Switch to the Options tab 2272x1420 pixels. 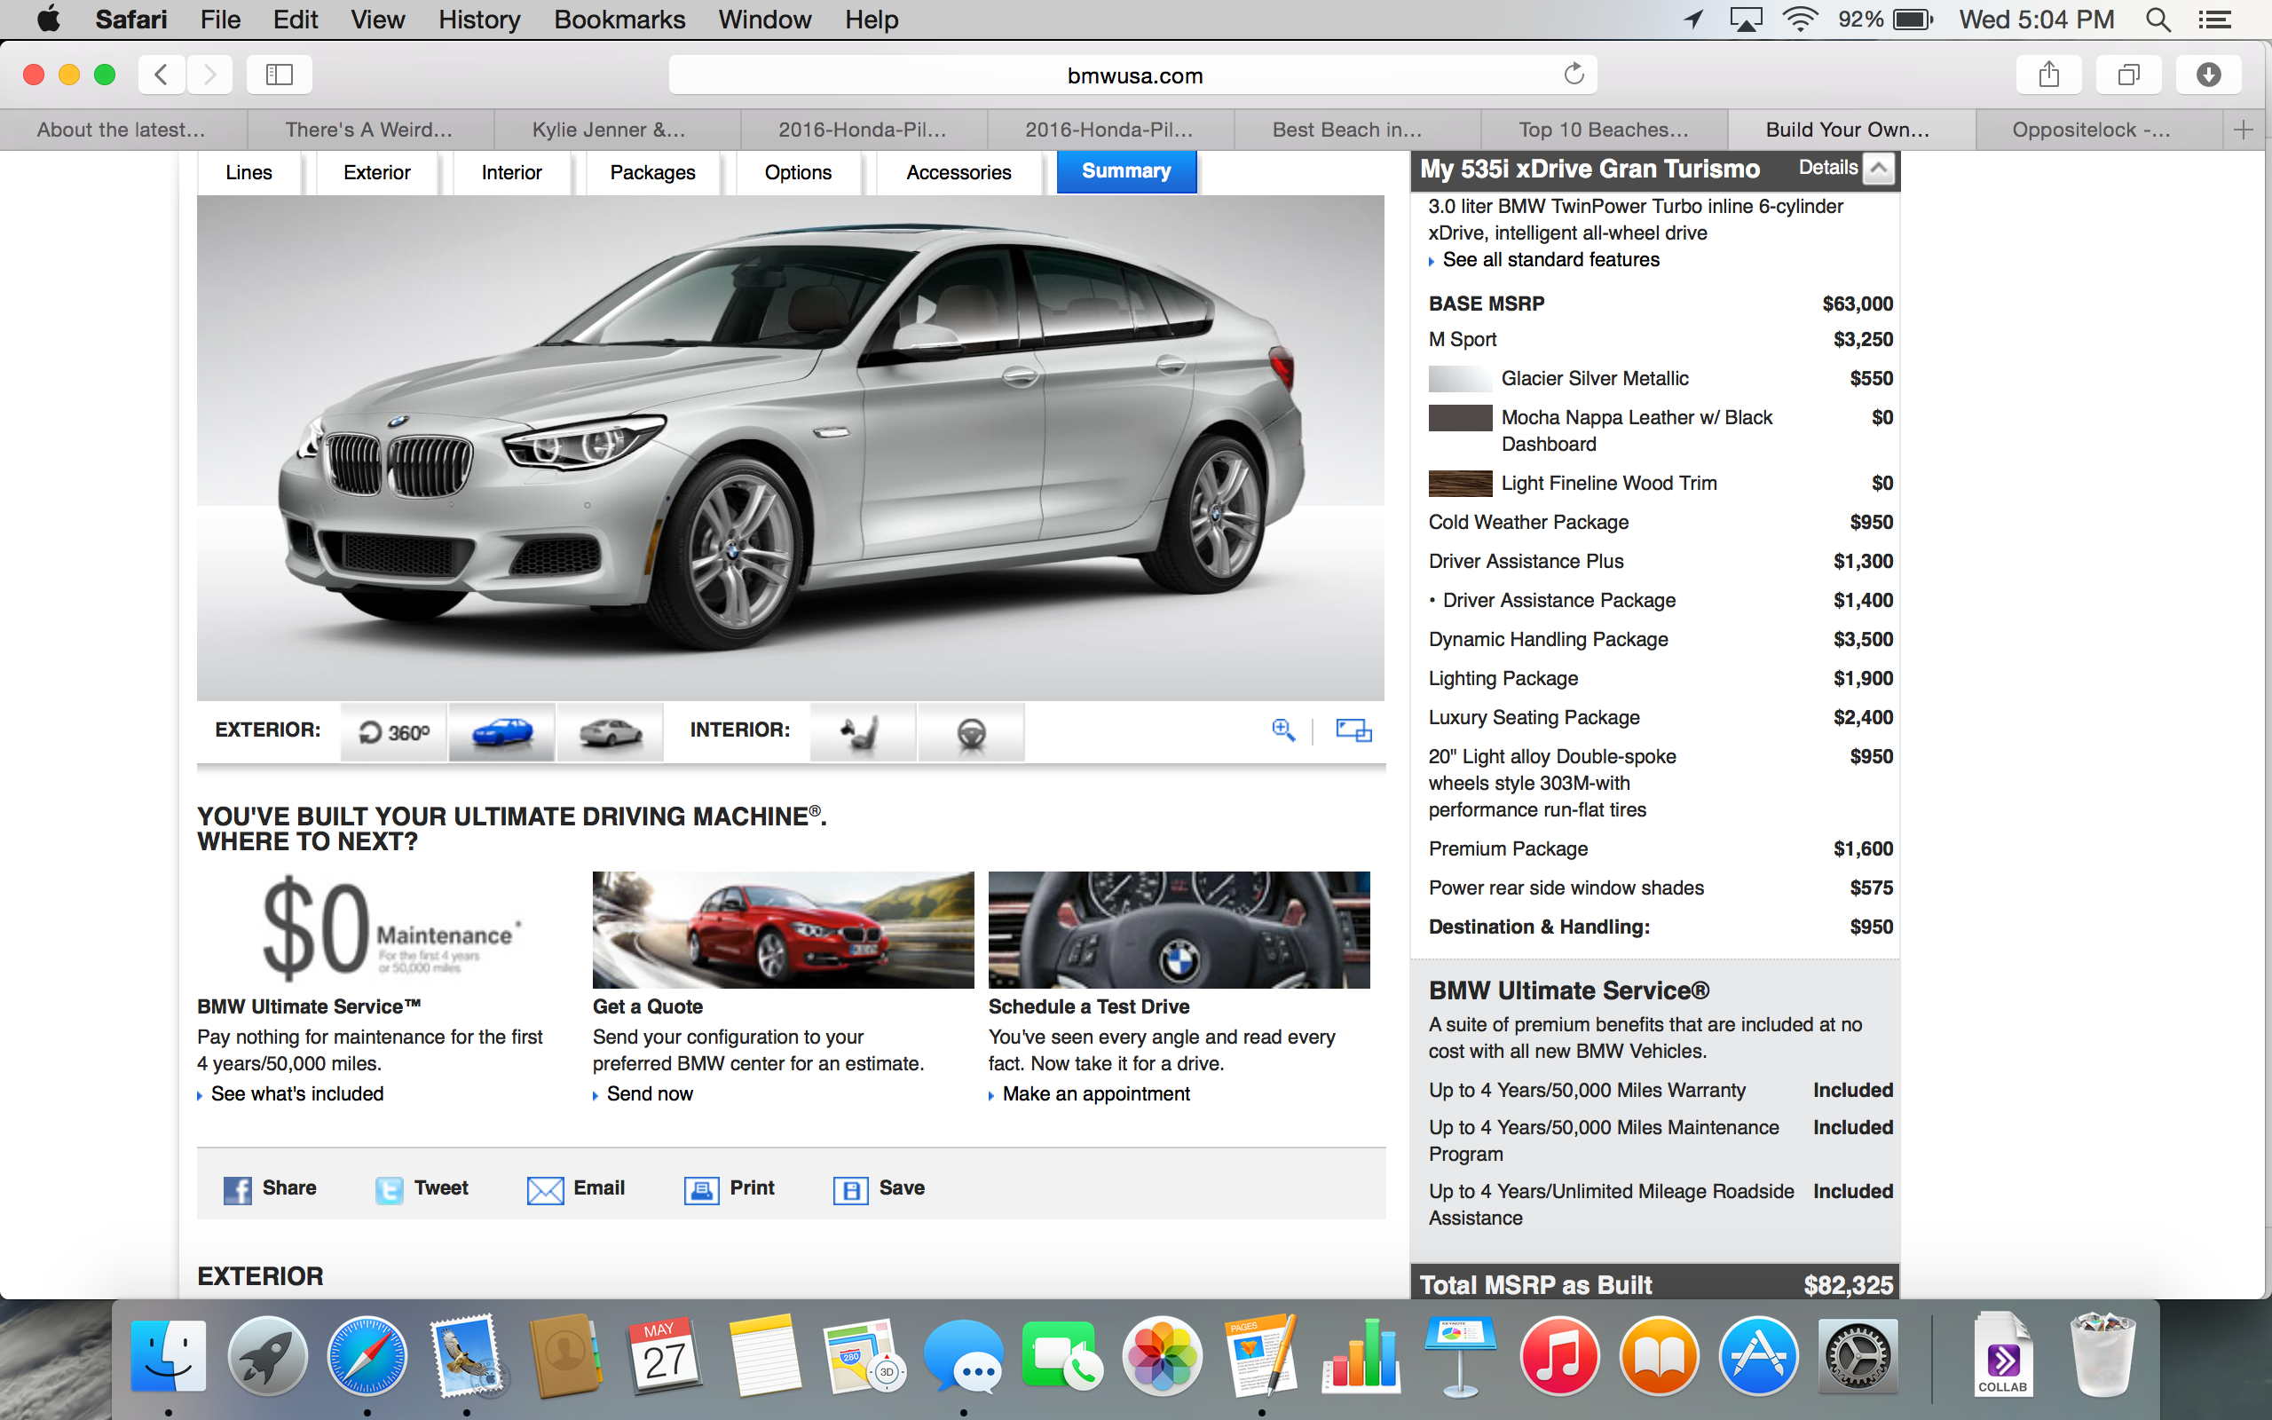798,173
